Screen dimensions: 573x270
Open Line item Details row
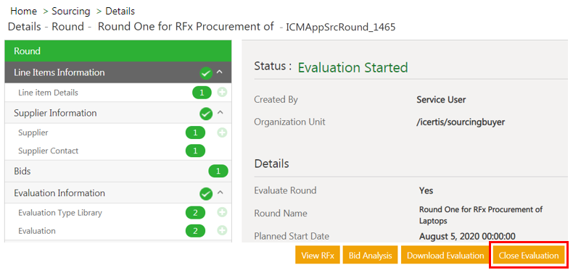click(x=118, y=93)
